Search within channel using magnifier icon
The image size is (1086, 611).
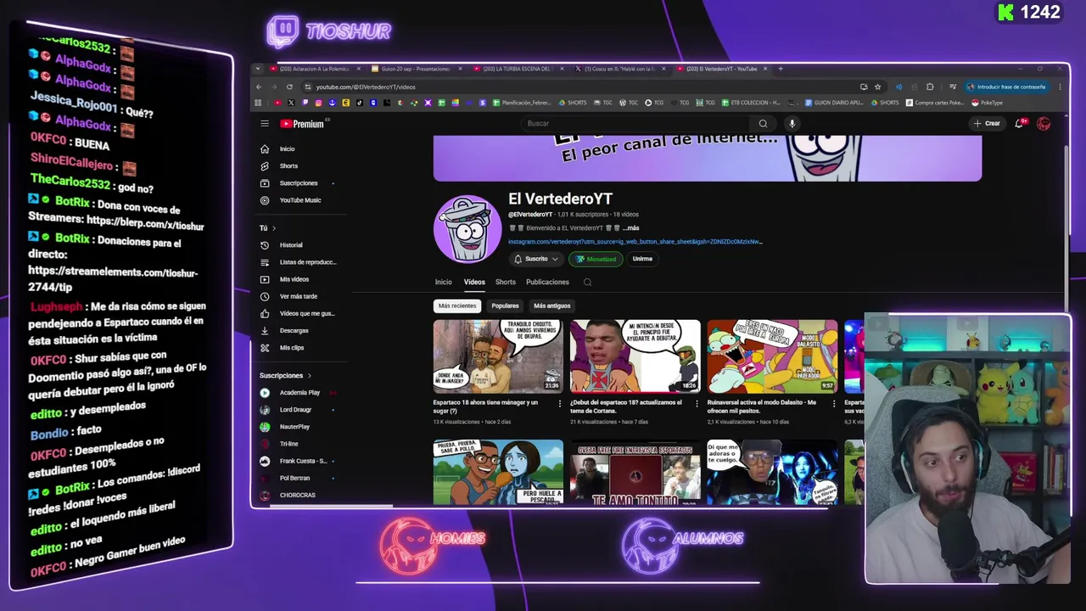pos(587,283)
